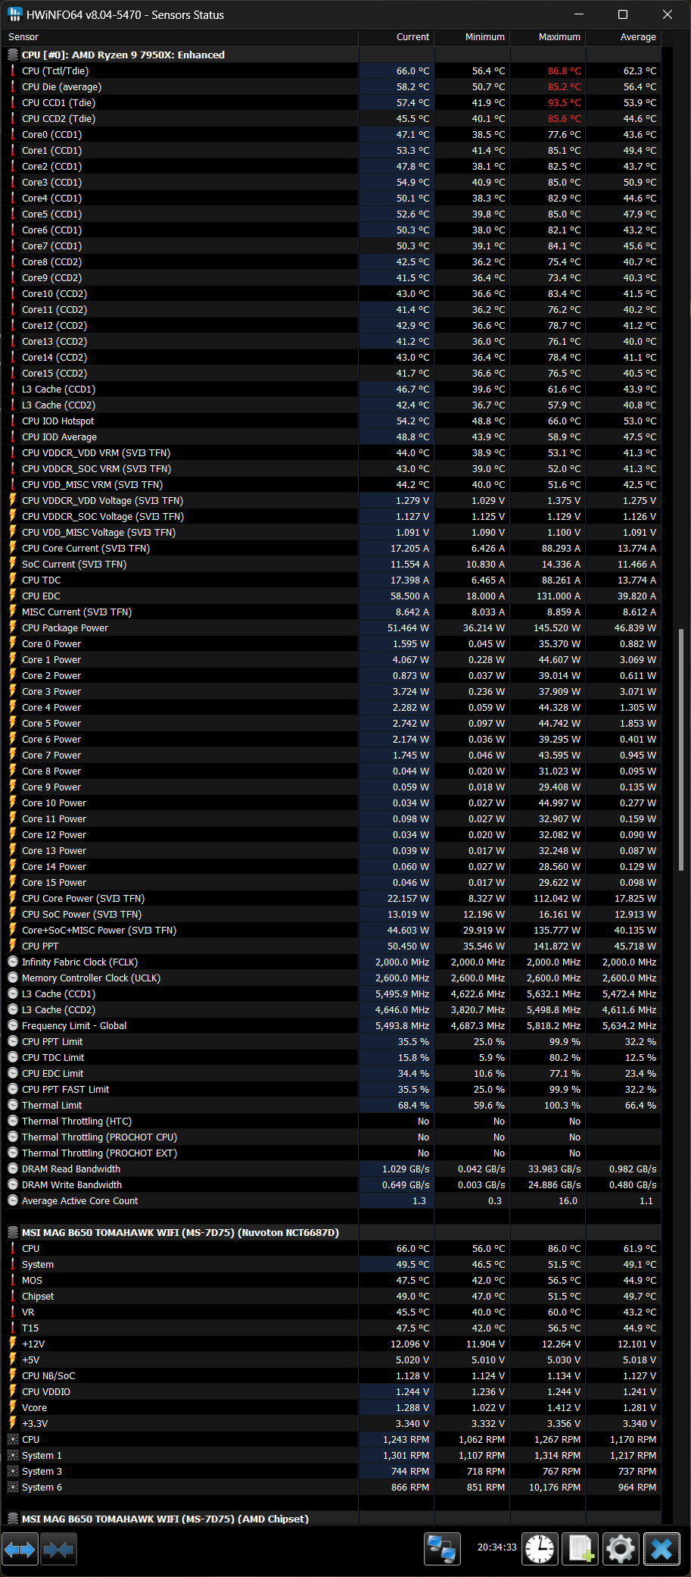Image resolution: width=691 pixels, height=1577 pixels.
Task: Click the circle icon beside Average Active Core Count
Action: click(x=12, y=1200)
